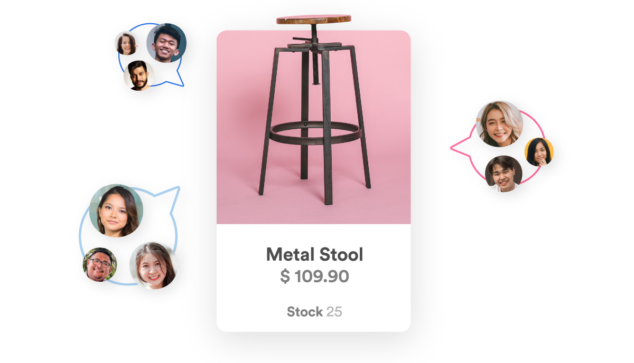634x363 pixels.
Task: Click the stool's circular footrest ring
Action: [x=314, y=132]
